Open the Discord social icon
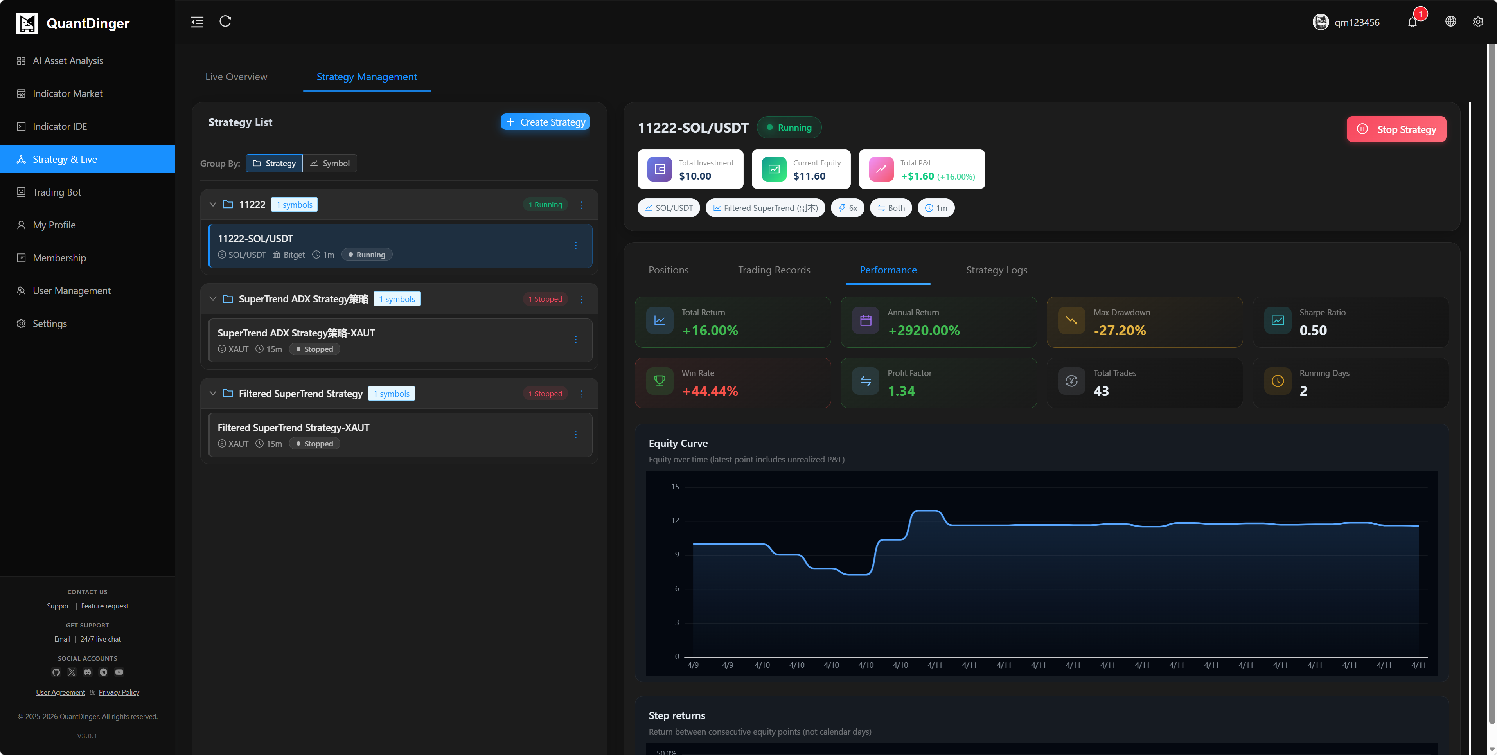Screen dimensions: 1497x755 (87, 672)
